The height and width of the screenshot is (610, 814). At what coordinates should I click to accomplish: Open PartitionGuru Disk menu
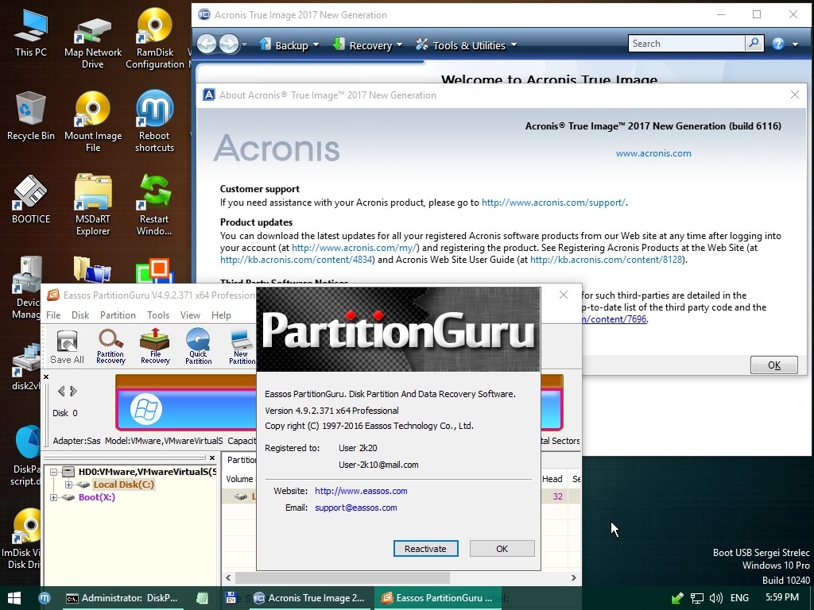pos(80,315)
